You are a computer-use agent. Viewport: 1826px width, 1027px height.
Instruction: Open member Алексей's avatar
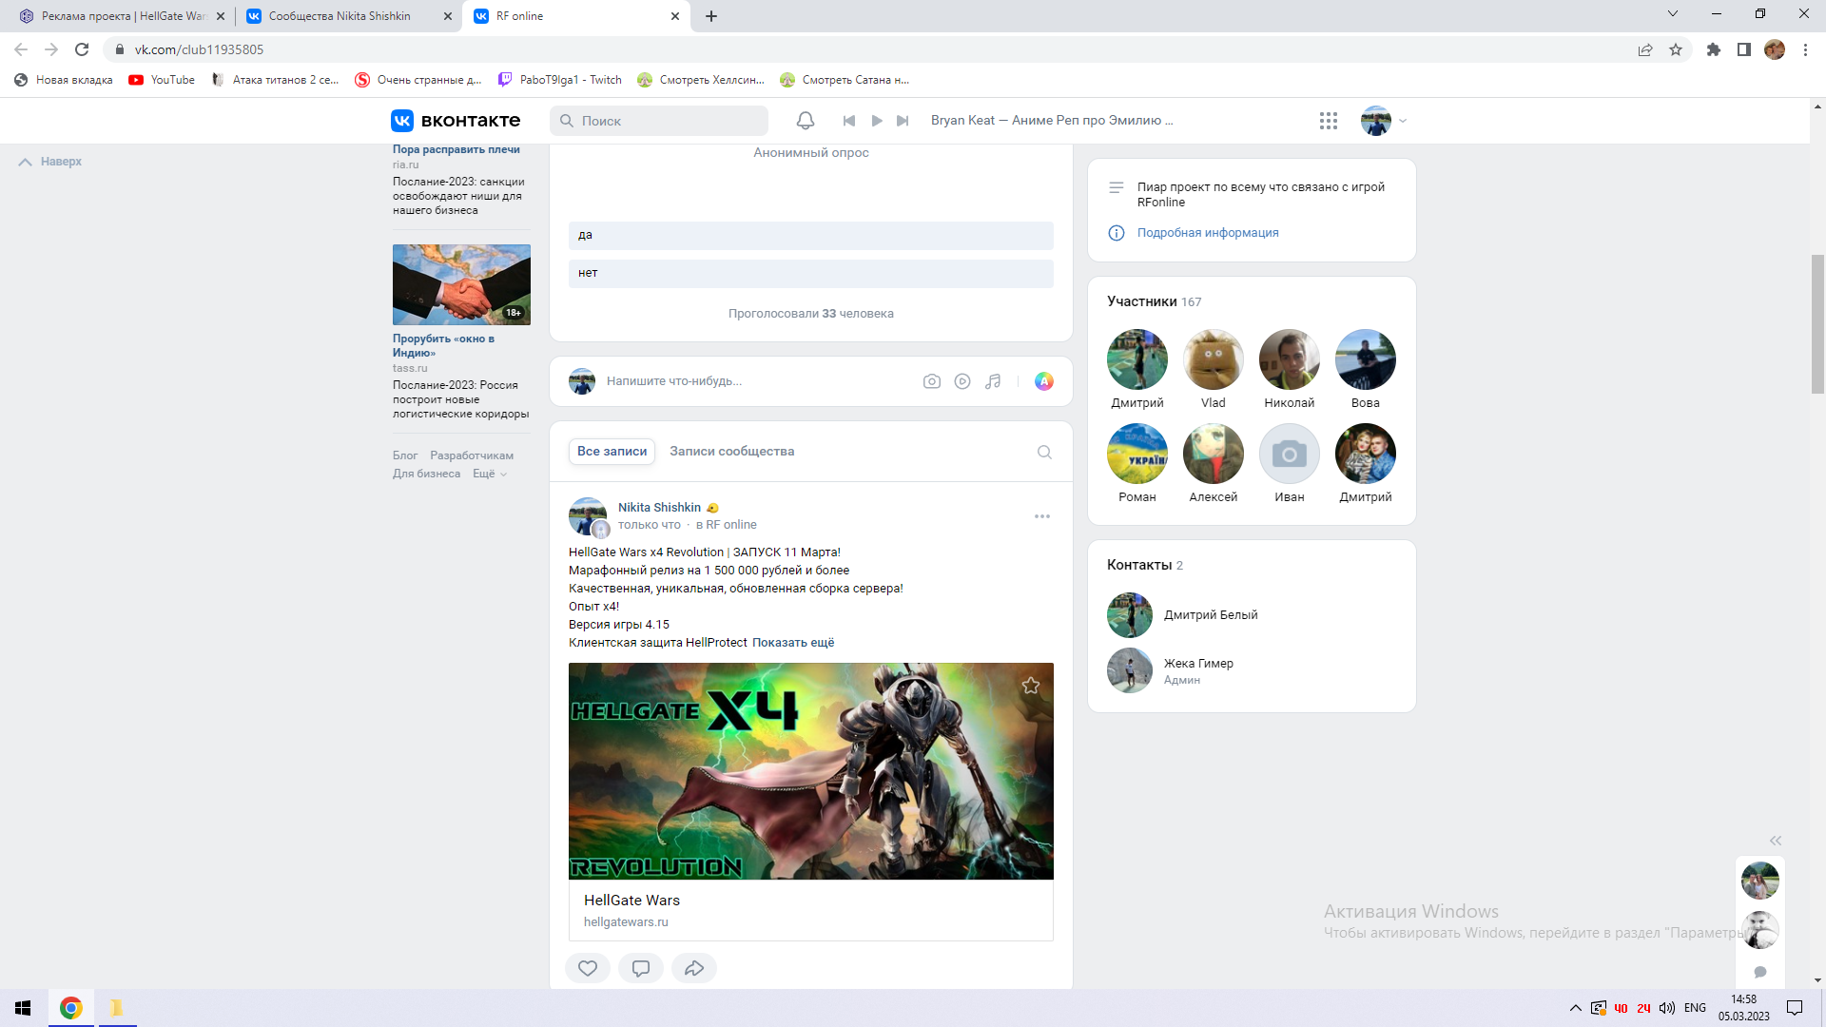pos(1214,454)
